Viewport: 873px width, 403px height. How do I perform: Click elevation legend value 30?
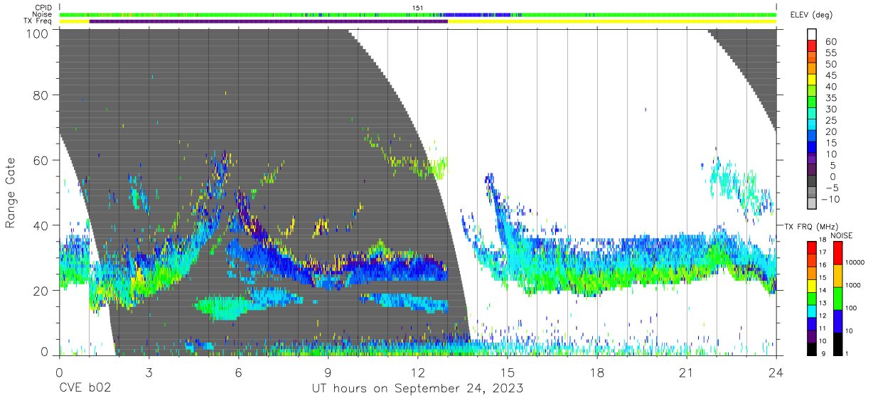[830, 109]
